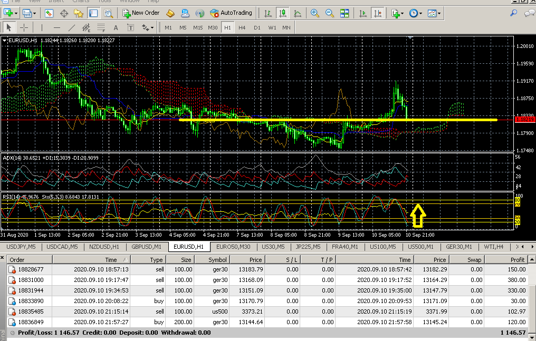
Task: Toggle the AutoTrading button
Action: [x=231, y=13]
